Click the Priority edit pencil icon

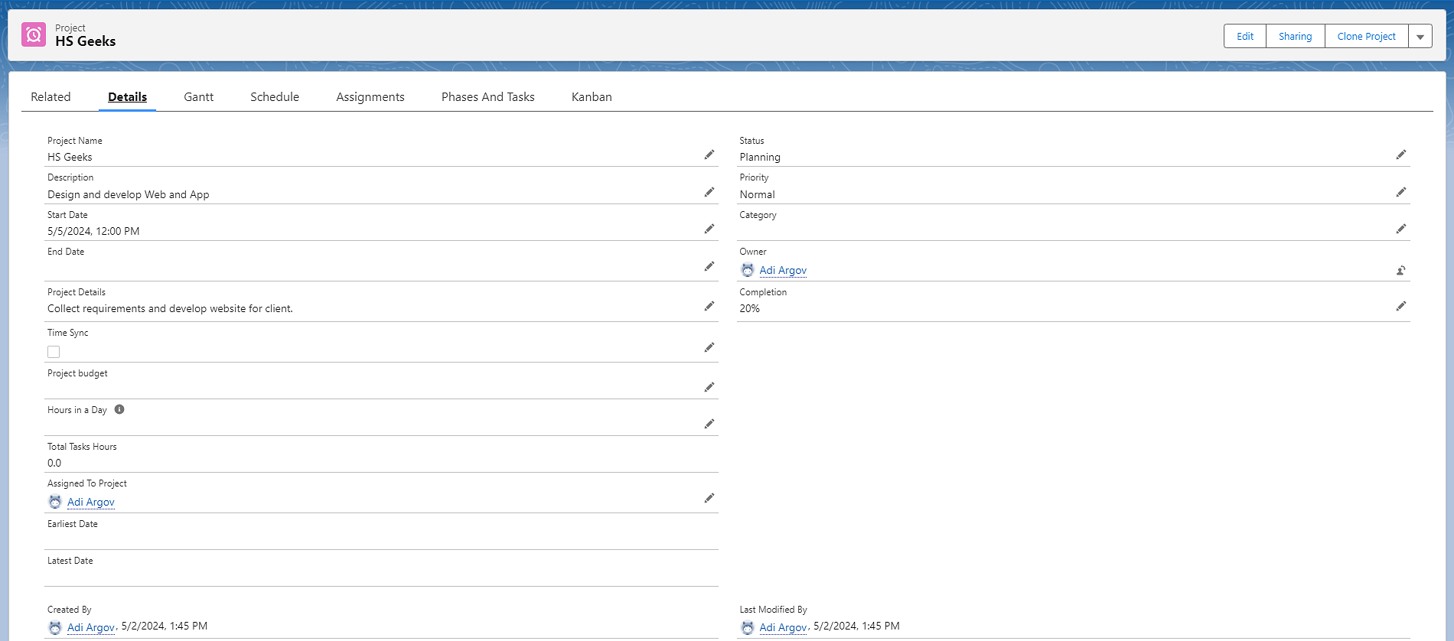(1400, 193)
